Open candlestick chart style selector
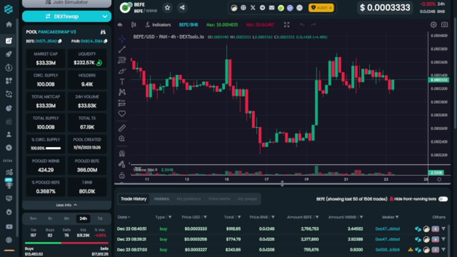The width and height of the screenshot is (457, 257). pyautogui.click(x=134, y=25)
